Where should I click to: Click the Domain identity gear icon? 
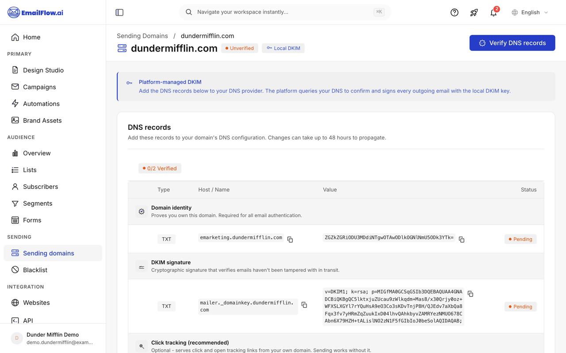(x=141, y=211)
